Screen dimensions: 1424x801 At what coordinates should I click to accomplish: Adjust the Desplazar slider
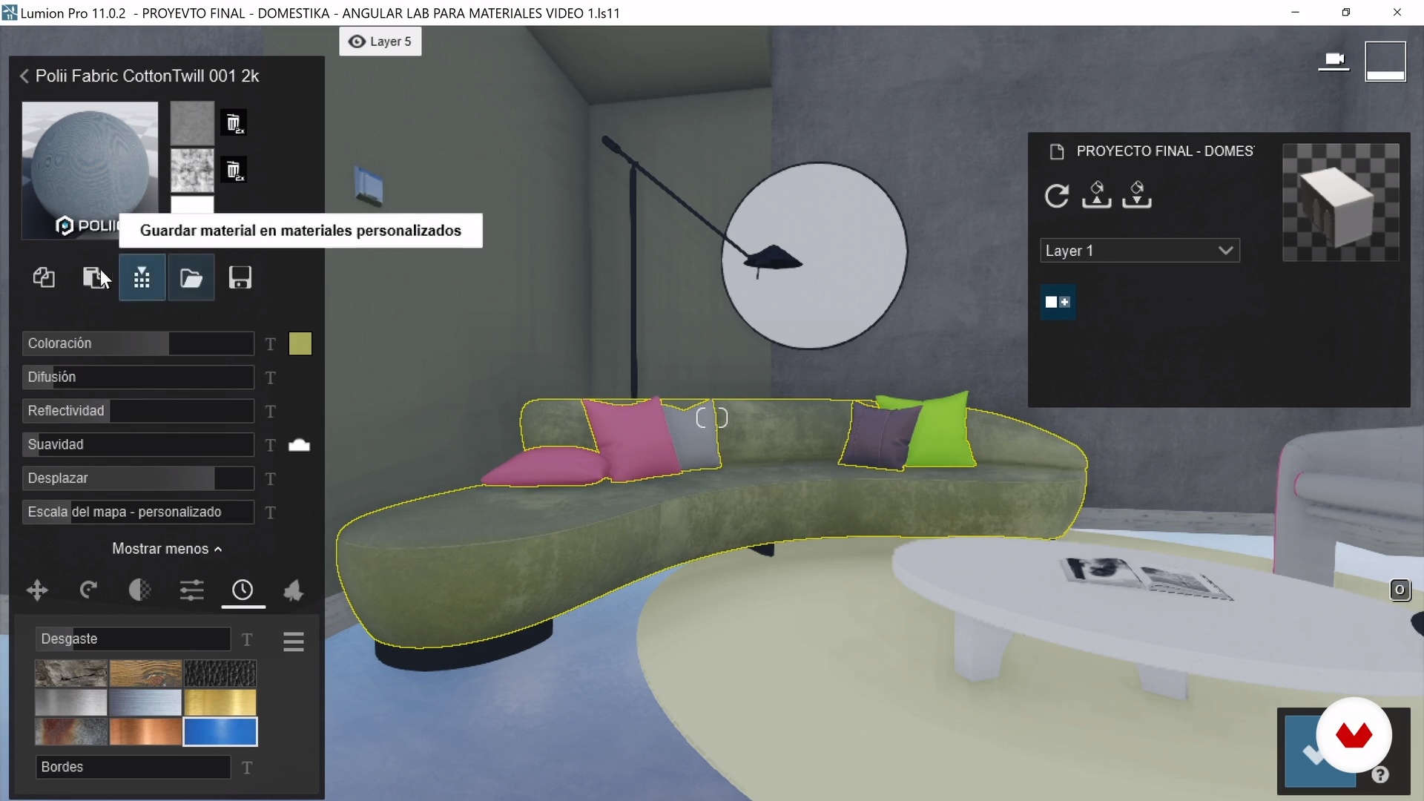pos(138,478)
